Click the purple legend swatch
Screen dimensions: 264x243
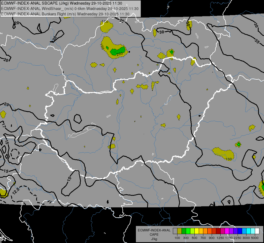231,231
